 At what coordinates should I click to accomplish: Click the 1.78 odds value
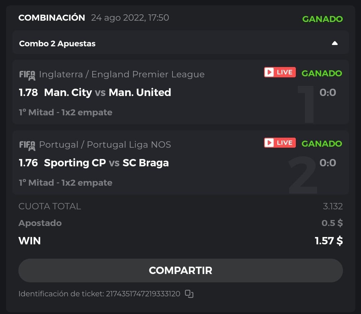(28, 92)
